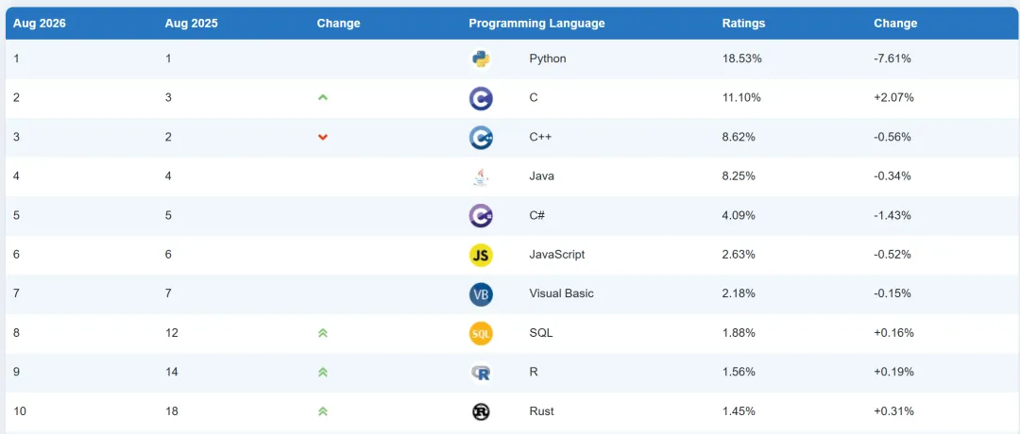Click the double green arrow for Rust
Image resolution: width=1020 pixels, height=434 pixels.
323,411
